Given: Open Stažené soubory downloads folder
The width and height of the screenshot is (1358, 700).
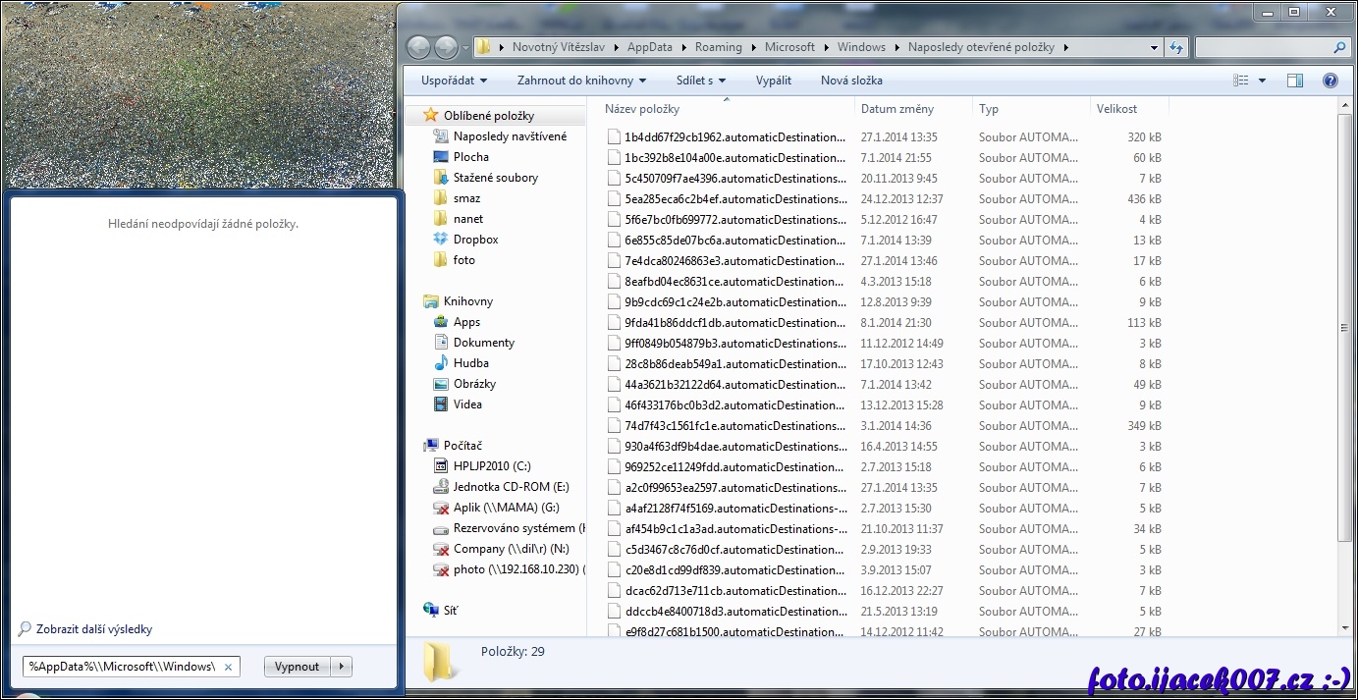Looking at the screenshot, I should point(495,178).
